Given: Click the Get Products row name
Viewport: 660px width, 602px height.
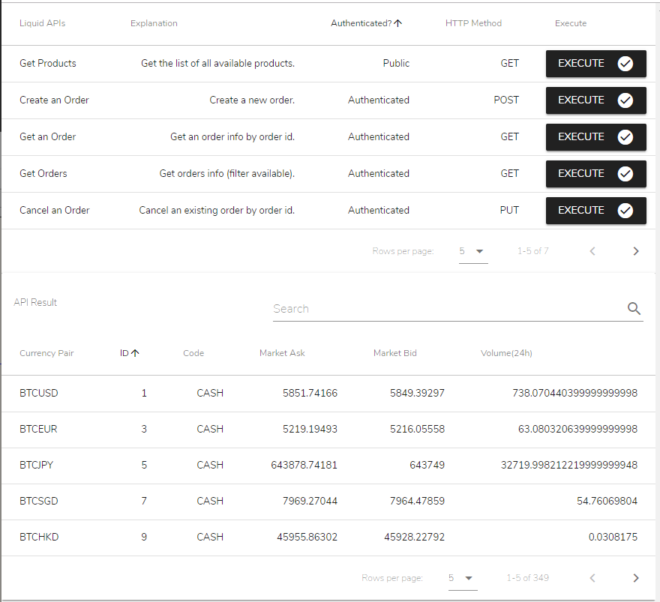Looking at the screenshot, I should [48, 64].
